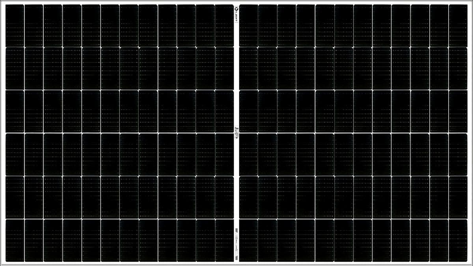Select second cell in top row of left half
The height and width of the screenshot is (266, 473).
pyautogui.click(x=34, y=25)
